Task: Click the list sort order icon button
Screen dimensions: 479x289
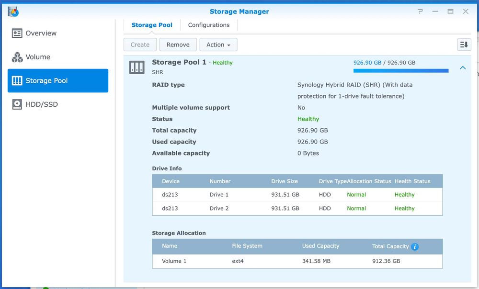Action: tap(464, 44)
